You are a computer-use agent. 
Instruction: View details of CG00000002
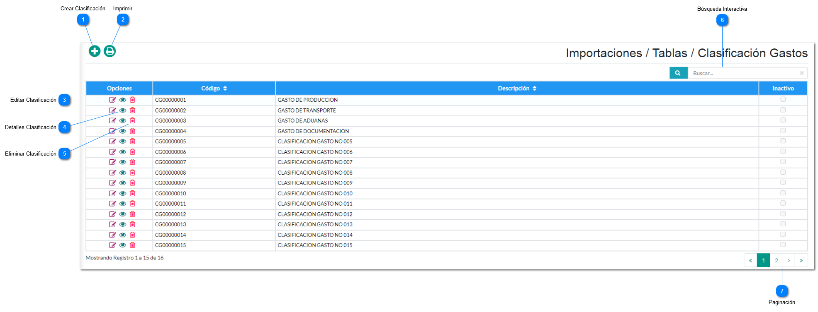click(122, 110)
